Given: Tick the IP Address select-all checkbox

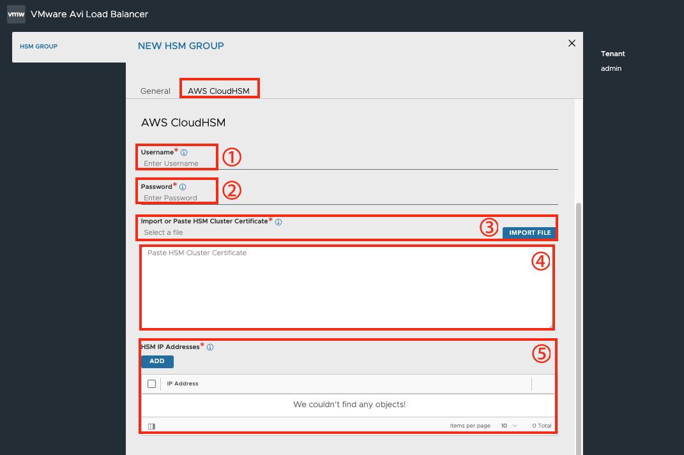Looking at the screenshot, I should pos(152,384).
